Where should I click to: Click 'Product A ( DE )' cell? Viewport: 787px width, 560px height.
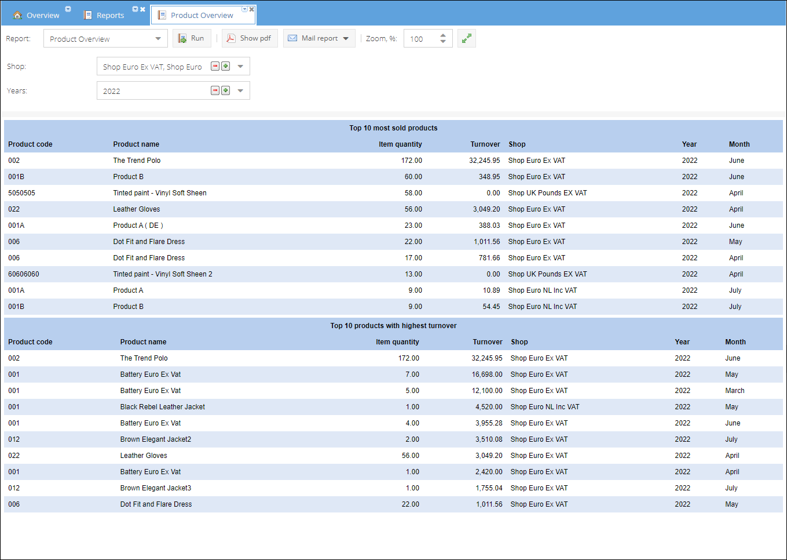point(138,226)
